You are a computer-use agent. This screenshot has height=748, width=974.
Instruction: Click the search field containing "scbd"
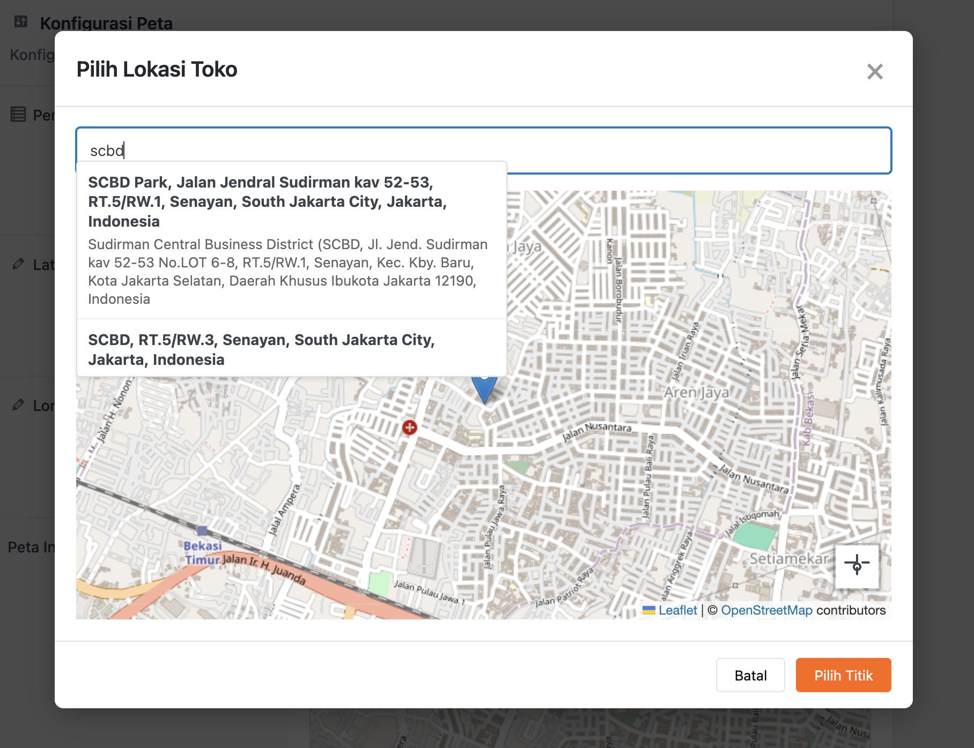483,151
